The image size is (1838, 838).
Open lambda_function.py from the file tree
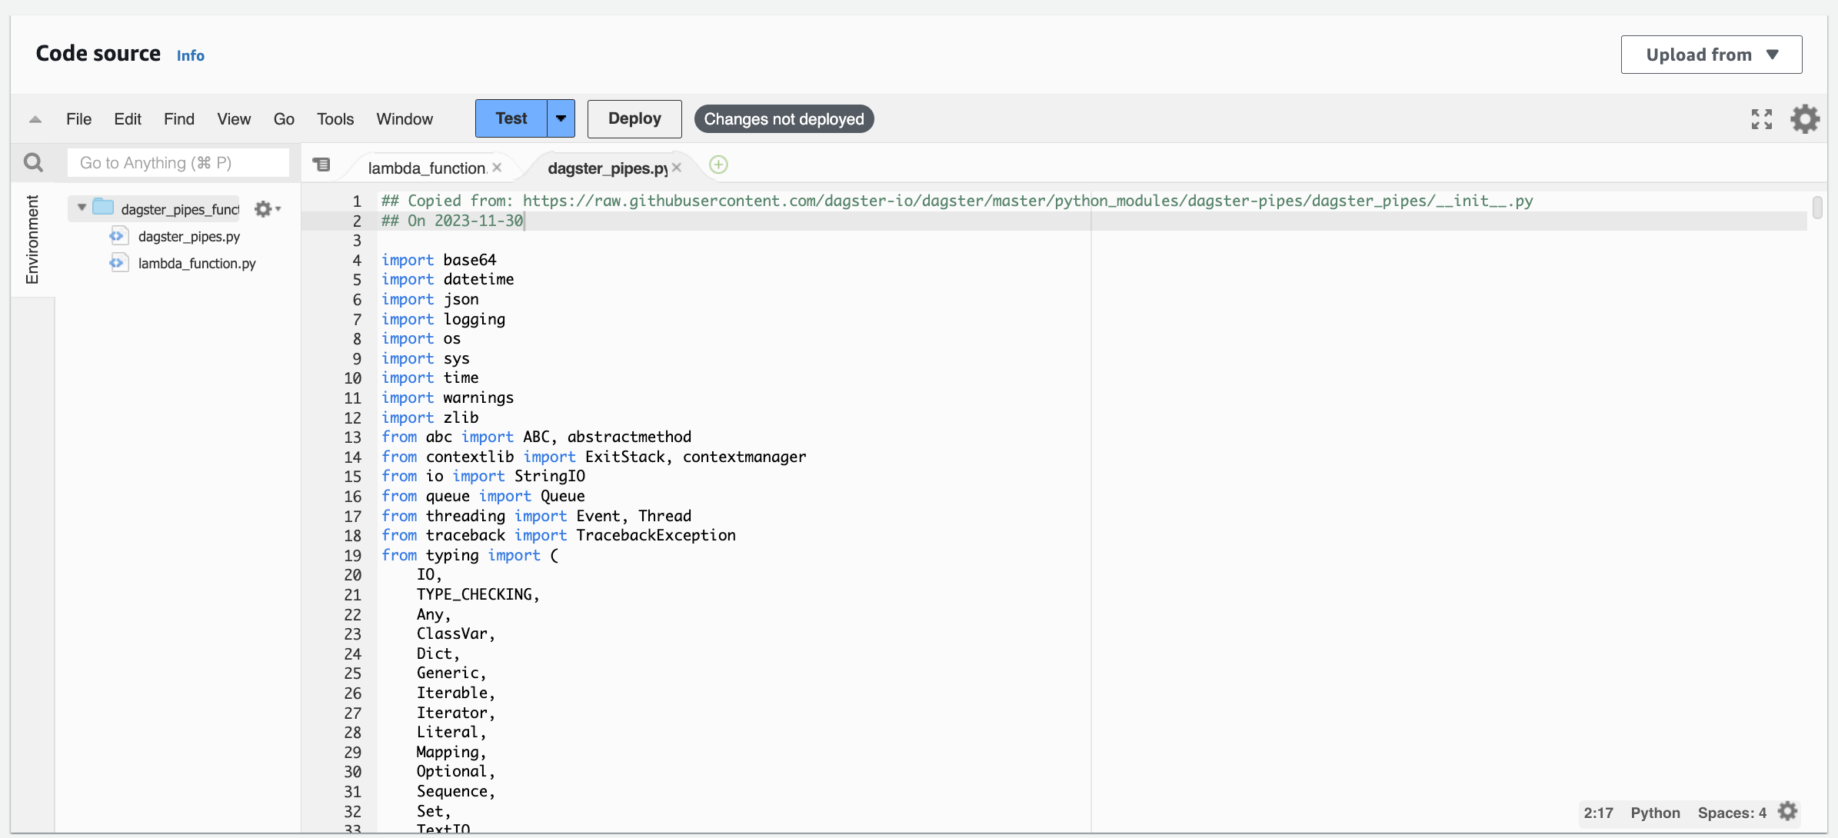[x=197, y=263]
